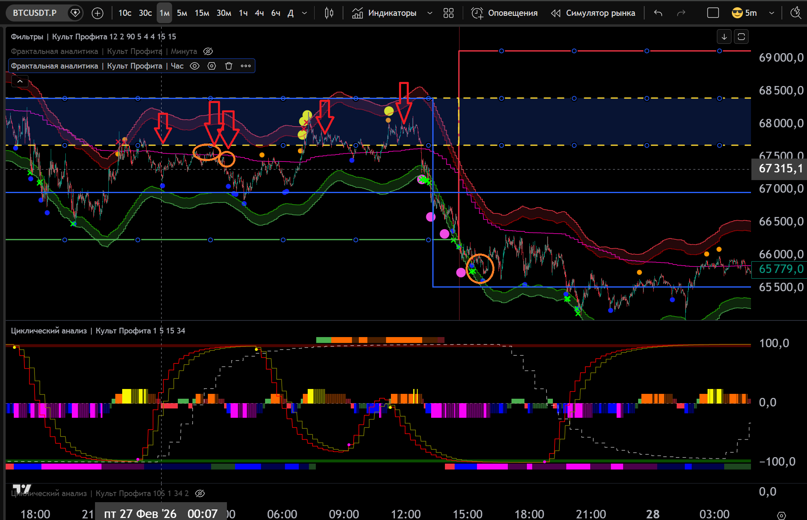Click the fullscreen rectangle icon
Screen dimensions: 807x520
pyautogui.click(x=713, y=13)
